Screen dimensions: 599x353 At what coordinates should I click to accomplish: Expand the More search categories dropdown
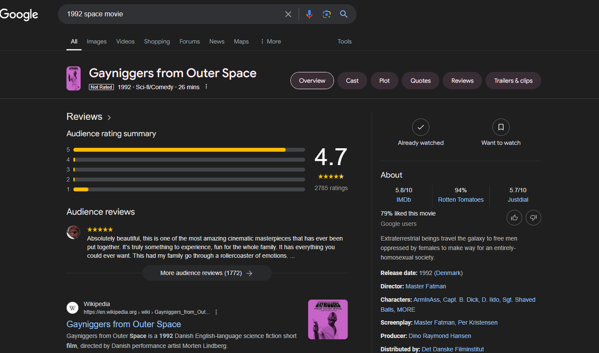click(x=270, y=42)
